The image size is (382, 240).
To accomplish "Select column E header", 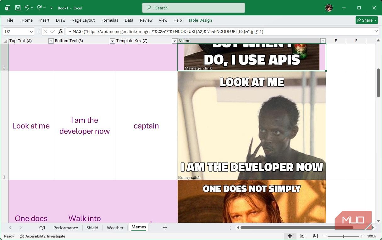I will pyautogui.click(x=336, y=41).
